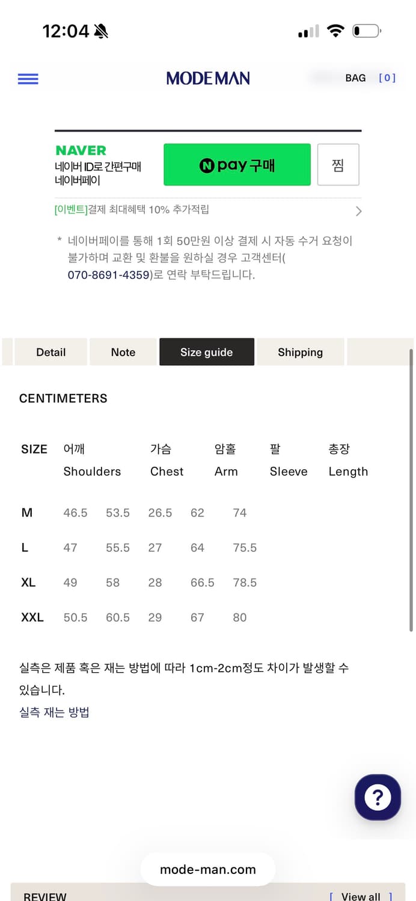Tap the 찜 wishlist button
The height and width of the screenshot is (901, 416).
point(338,164)
